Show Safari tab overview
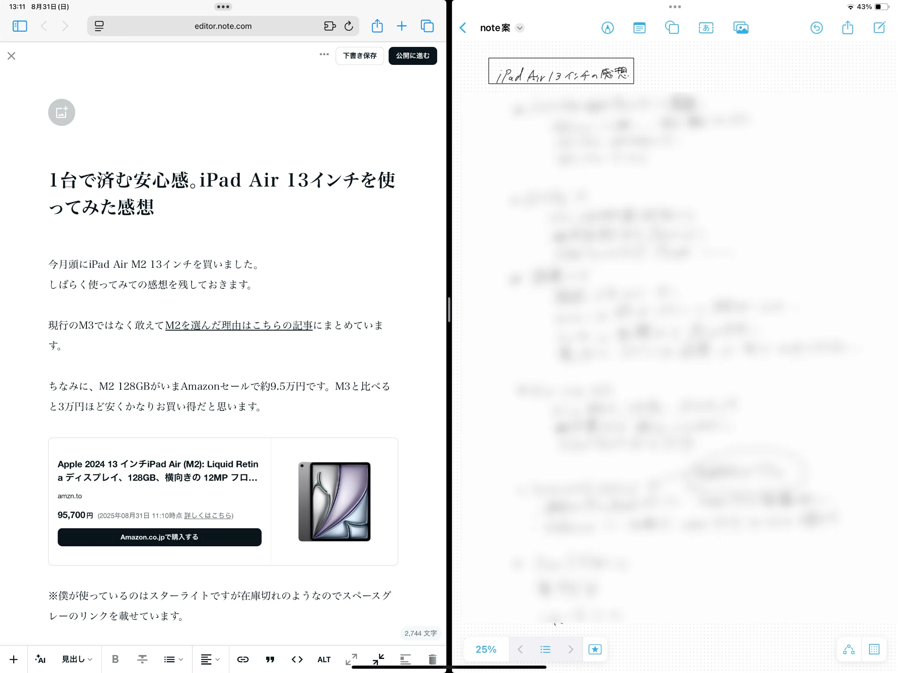This screenshot has width=898, height=673. click(427, 26)
